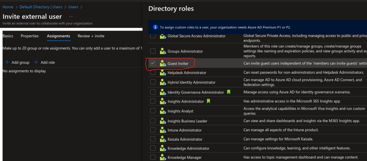
Task: Open the ellipsis menu beside Invite external user
Action: (70, 16)
